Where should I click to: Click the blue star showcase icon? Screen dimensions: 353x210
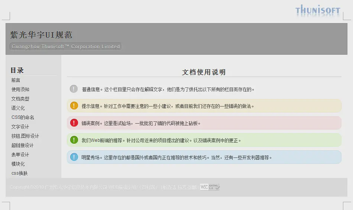coord(74,157)
